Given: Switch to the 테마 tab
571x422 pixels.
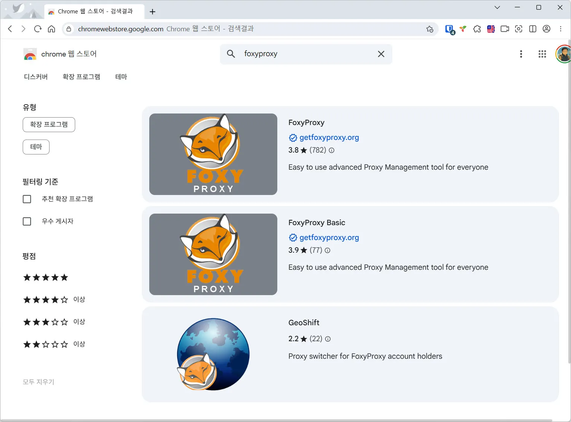Looking at the screenshot, I should pos(121,77).
